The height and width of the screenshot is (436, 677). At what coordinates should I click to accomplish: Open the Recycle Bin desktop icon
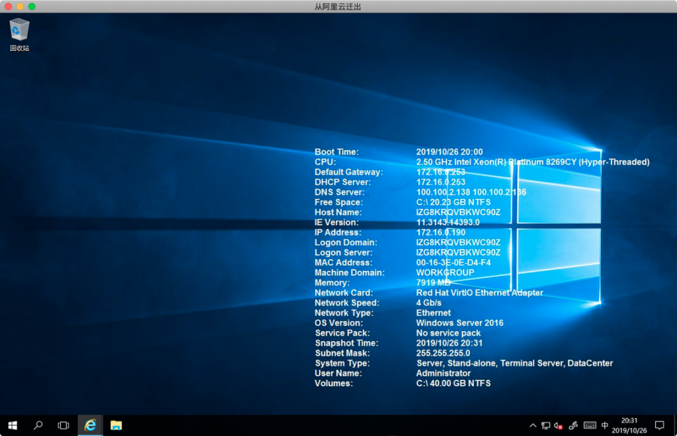(19, 30)
